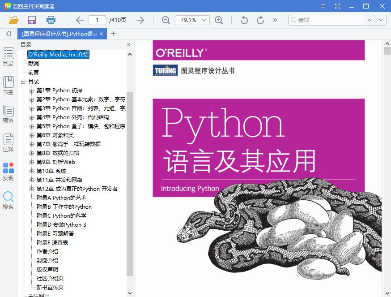391x297 pixels.
Task: Open 封面介绍 outline entry
Action: coord(47,261)
